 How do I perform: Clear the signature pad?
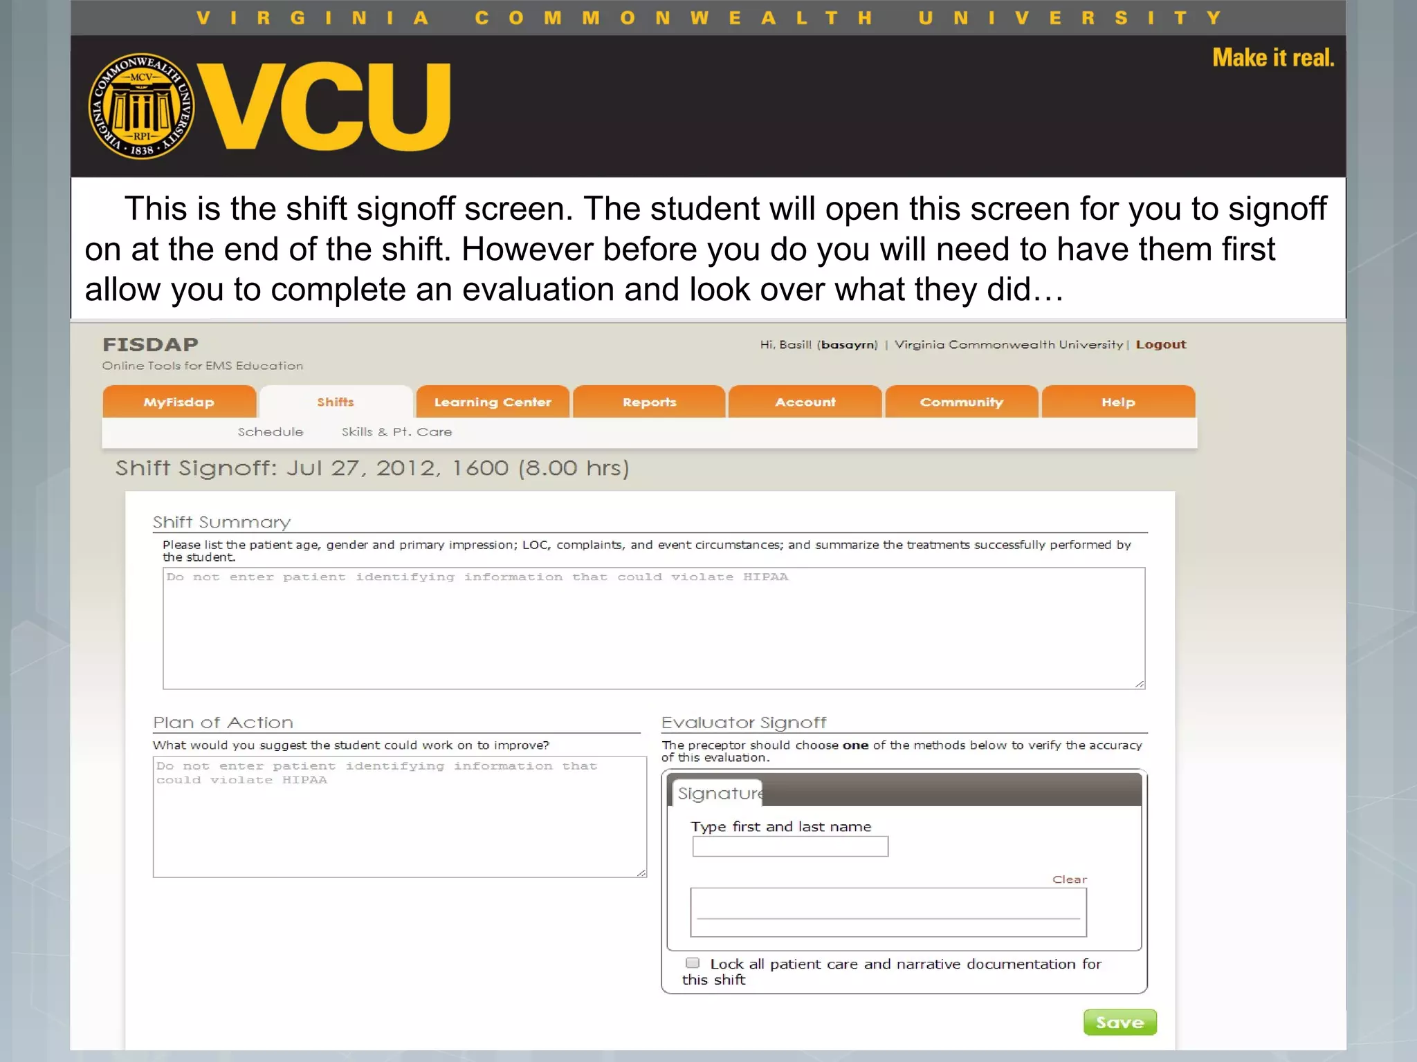(x=1070, y=879)
